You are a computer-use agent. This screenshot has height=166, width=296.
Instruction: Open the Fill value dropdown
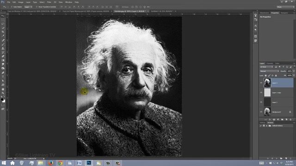(294, 76)
